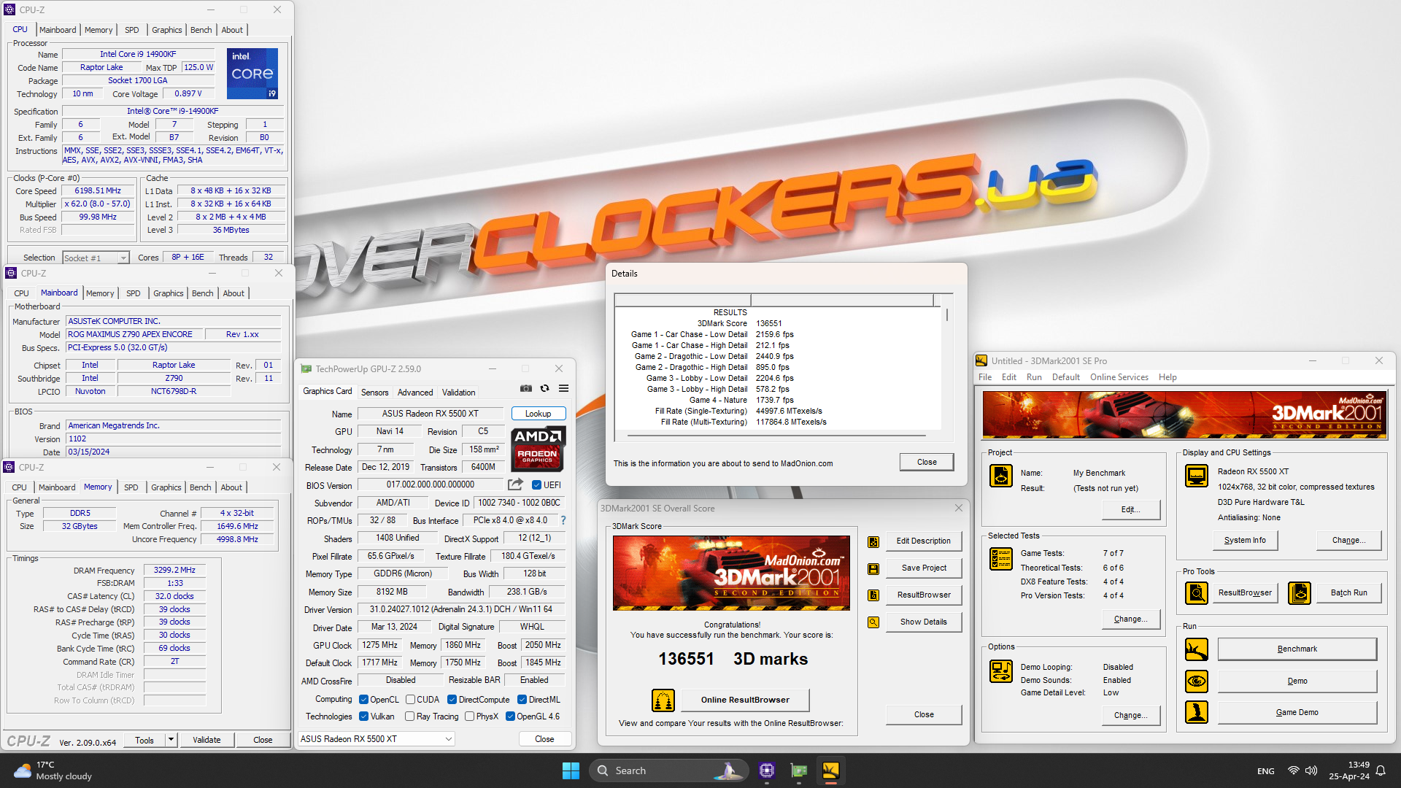
Task: Click the Benchmark run icon
Action: point(1197,649)
